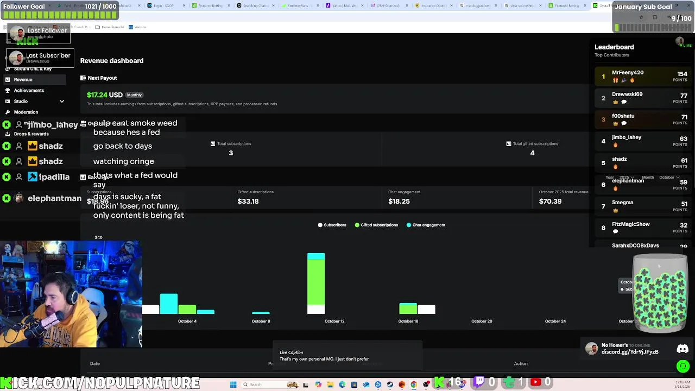This screenshot has width=695, height=391.
Task: Select Drewwski69 in the leaderboard
Action: coord(642,98)
